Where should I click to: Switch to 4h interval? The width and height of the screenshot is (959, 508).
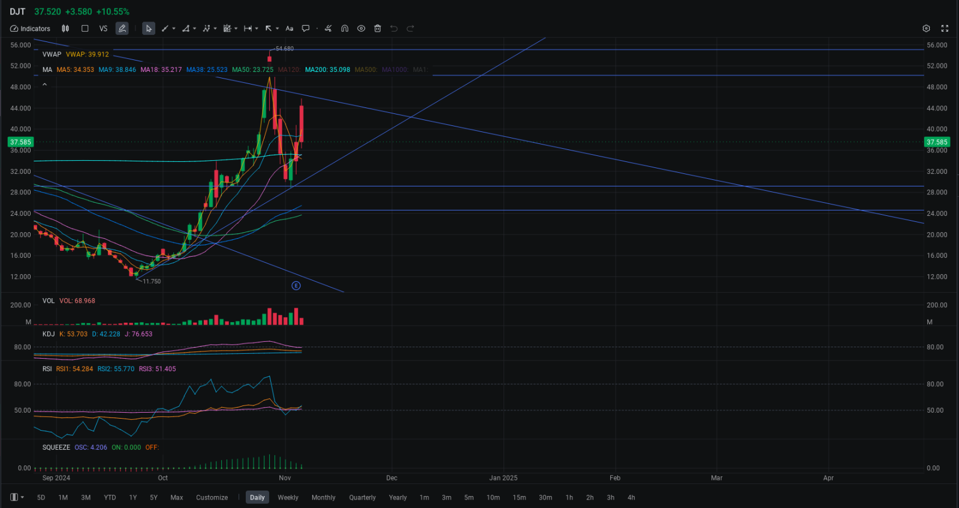[x=631, y=497]
